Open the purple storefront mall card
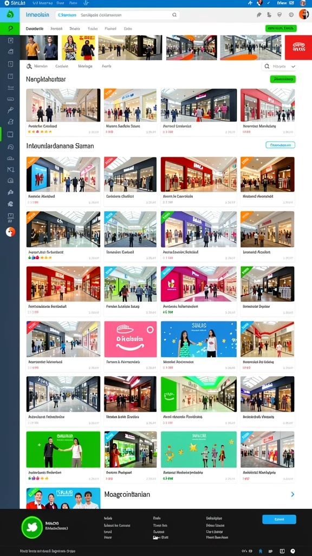This screenshot has height=556, width=312. tap(198, 229)
